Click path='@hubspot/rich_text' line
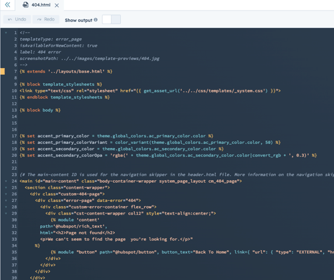Image resolution: width=334 pixels, height=280 pixels. [x=73, y=226]
